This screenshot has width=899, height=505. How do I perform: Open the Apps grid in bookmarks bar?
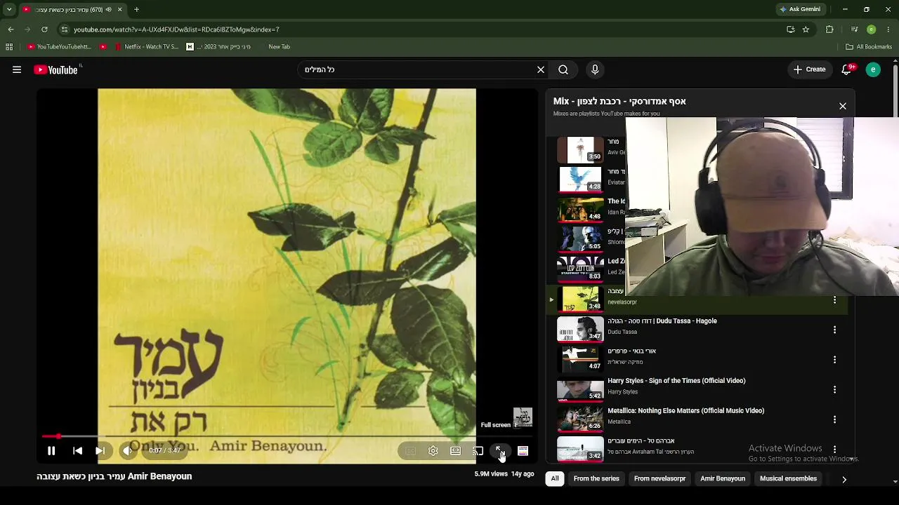tap(9, 47)
